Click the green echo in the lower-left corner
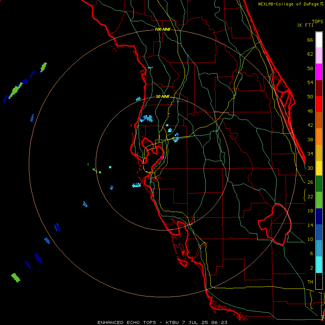The width and height of the screenshot is (325, 325). pos(16,278)
